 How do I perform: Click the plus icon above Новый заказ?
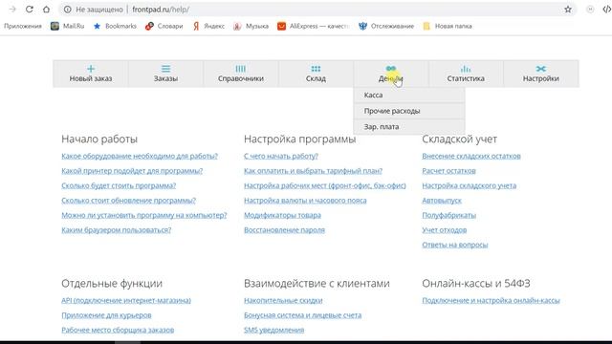coord(91,69)
